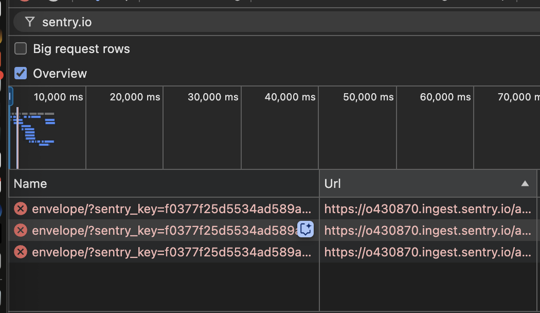Click the 40,000 ms timeline marker

pos(290,97)
